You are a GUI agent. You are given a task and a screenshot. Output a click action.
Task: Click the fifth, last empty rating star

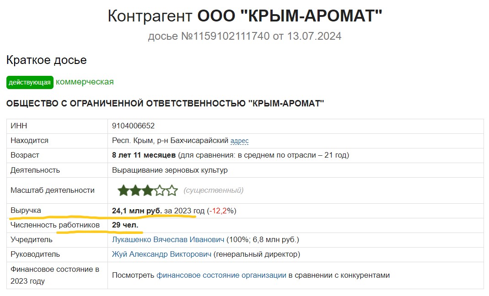(x=172, y=190)
